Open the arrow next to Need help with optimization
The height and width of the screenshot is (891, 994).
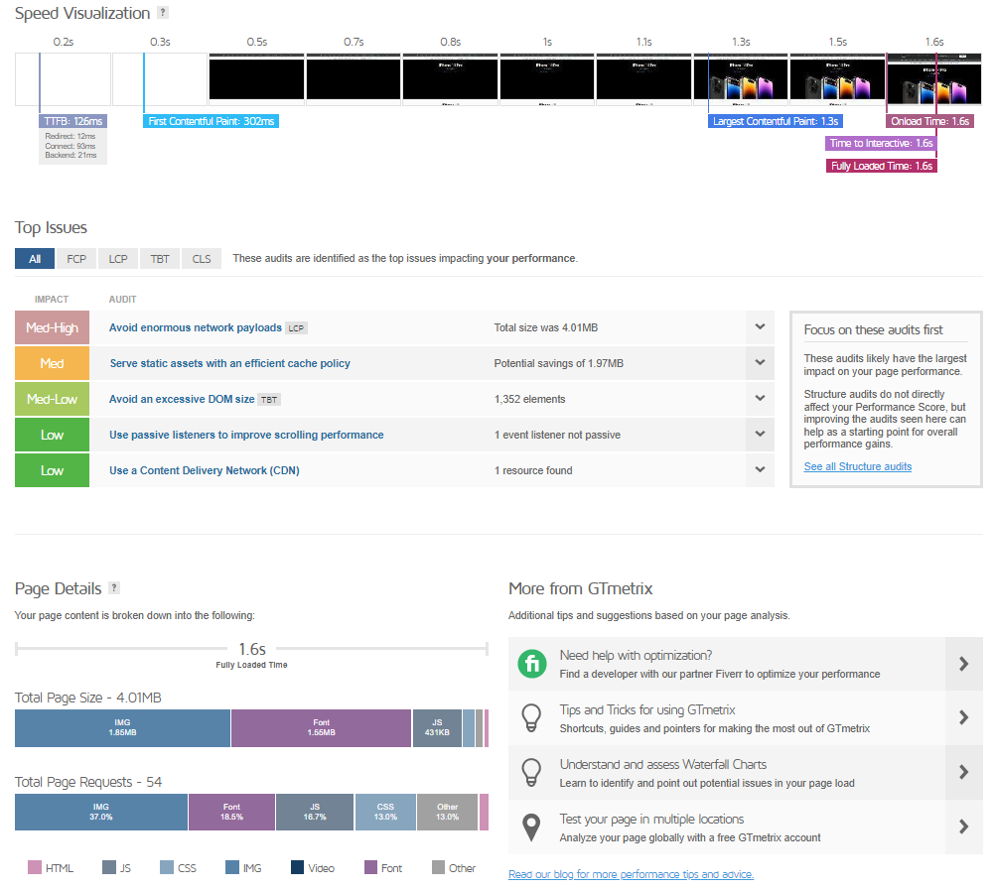(962, 665)
